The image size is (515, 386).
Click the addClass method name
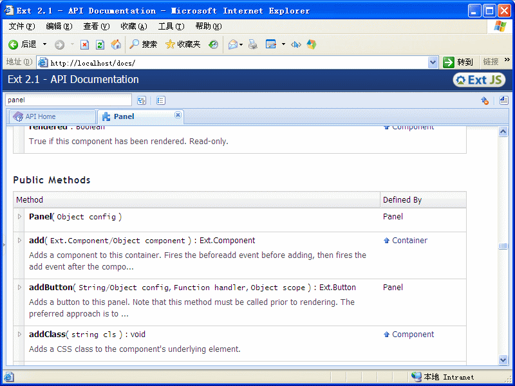point(47,334)
